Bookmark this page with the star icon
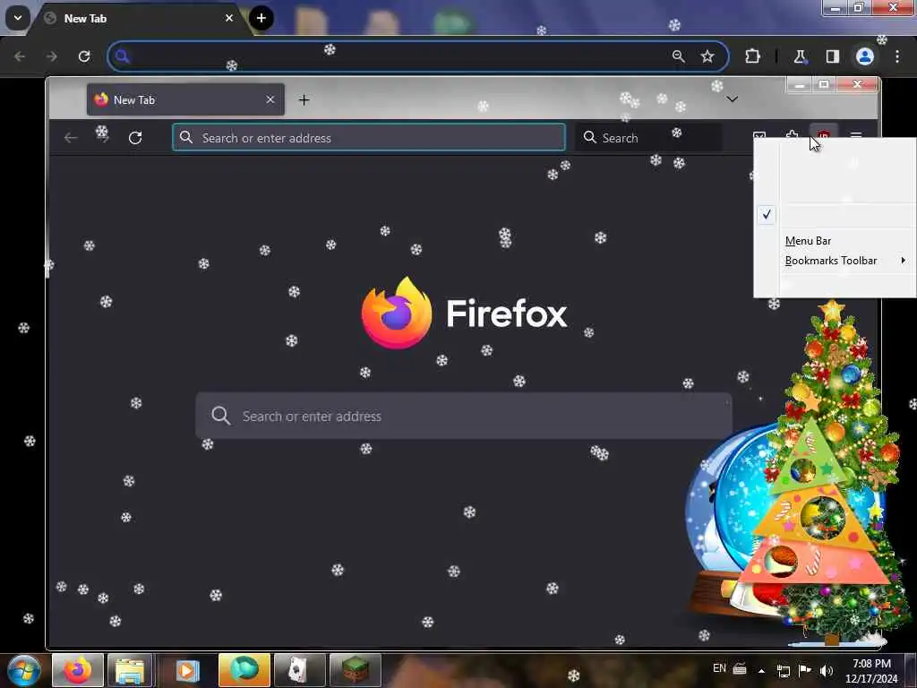This screenshot has height=688, width=917. 707,56
